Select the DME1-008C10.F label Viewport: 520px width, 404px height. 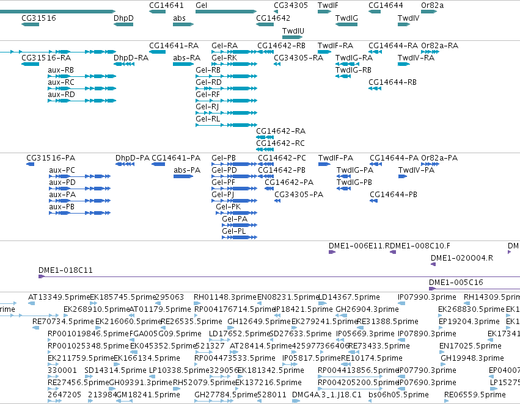click(x=422, y=246)
